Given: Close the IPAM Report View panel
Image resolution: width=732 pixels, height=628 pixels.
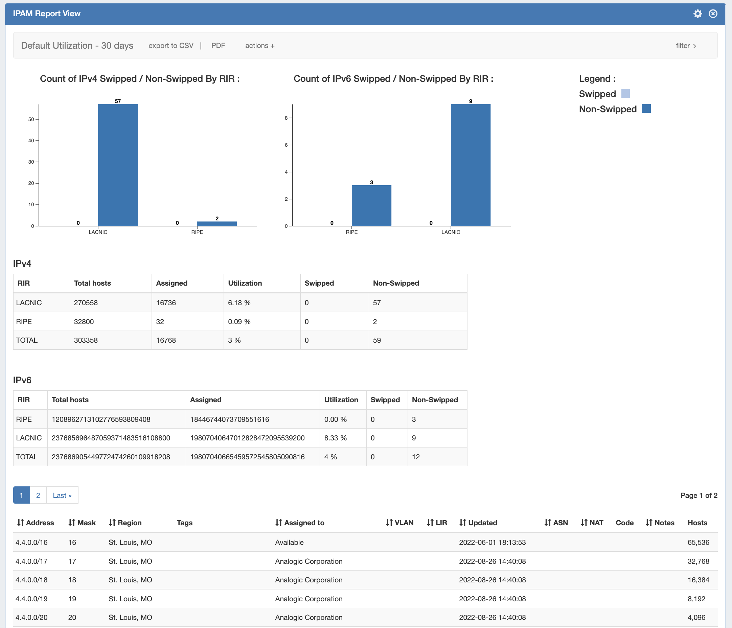Looking at the screenshot, I should 713,14.
